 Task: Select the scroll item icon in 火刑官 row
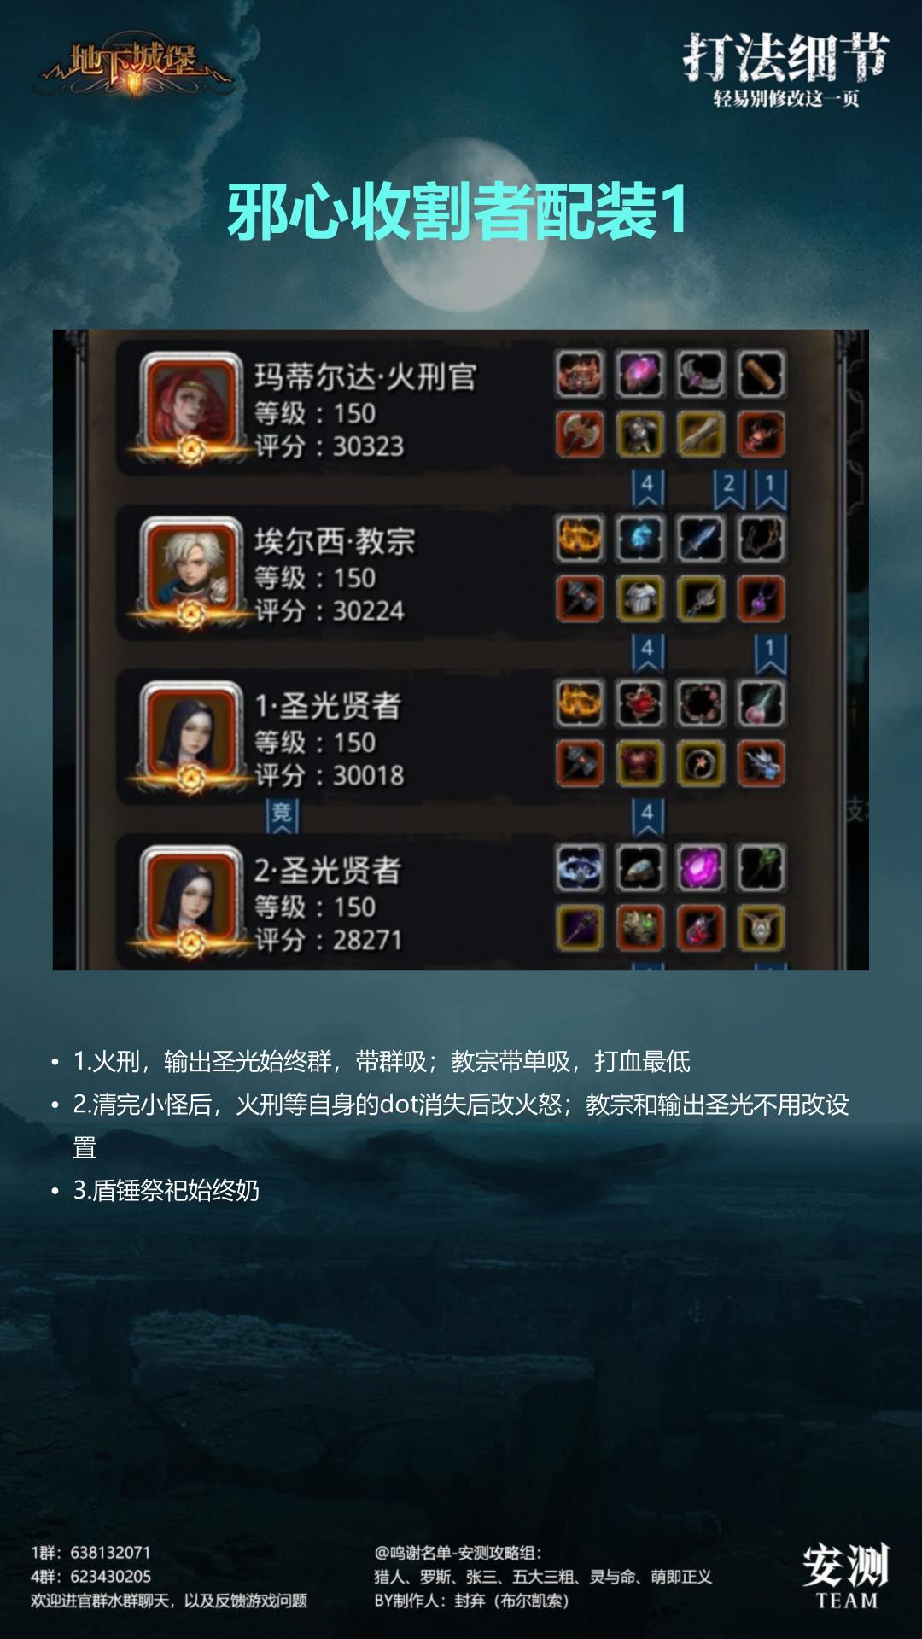pos(761,374)
